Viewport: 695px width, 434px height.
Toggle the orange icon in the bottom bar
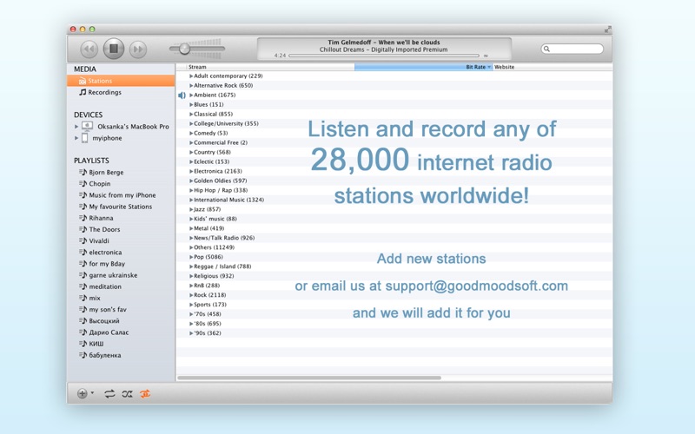145,393
